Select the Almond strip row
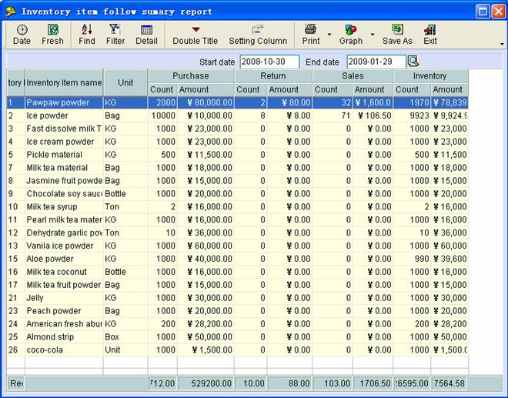Viewport: 508px width, 398px height. [x=238, y=336]
